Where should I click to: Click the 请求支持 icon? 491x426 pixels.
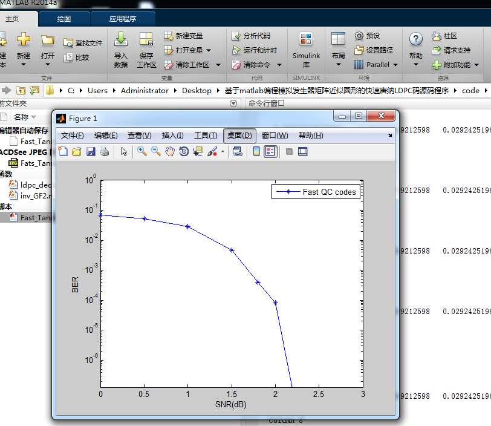pyautogui.click(x=437, y=50)
